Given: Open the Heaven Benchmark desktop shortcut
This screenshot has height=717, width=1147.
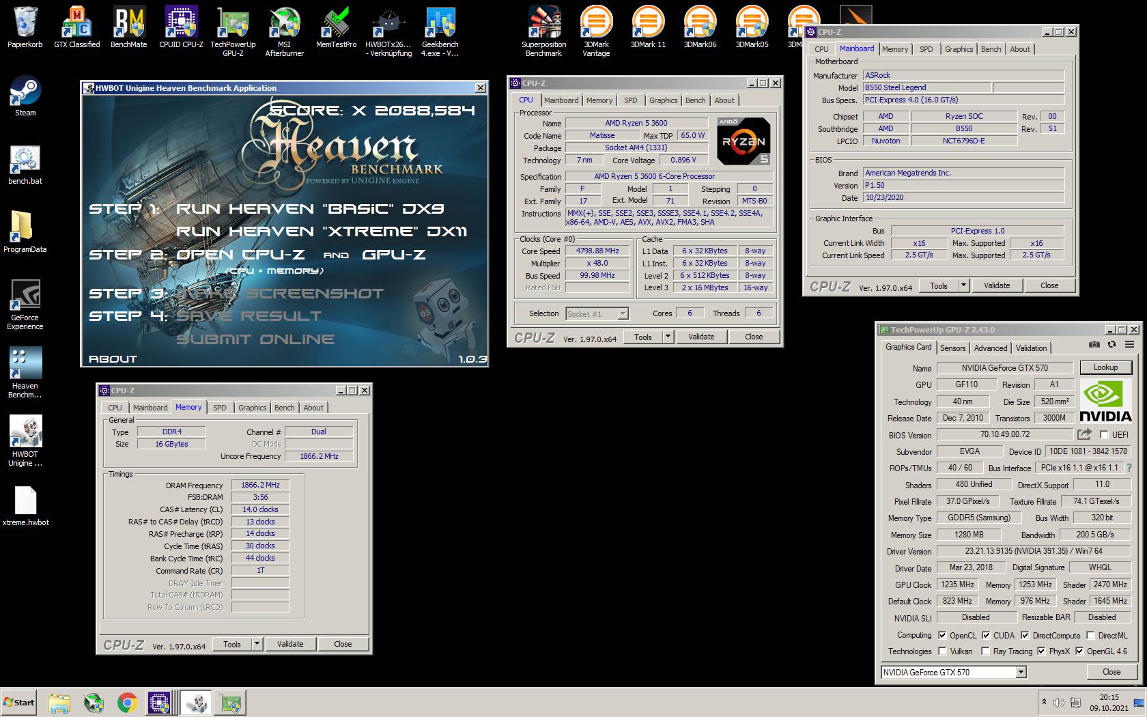Looking at the screenshot, I should pyautogui.click(x=25, y=373).
